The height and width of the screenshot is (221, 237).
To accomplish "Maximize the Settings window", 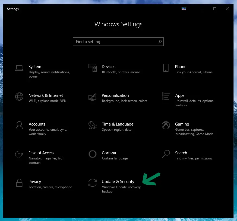I will point(215,9).
